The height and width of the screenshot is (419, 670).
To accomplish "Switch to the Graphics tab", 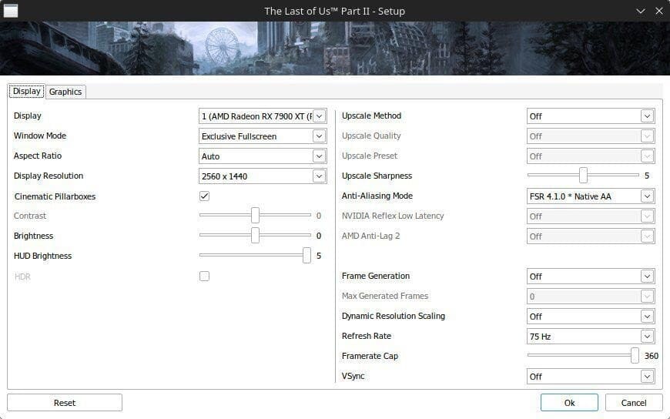I will pyautogui.click(x=65, y=92).
